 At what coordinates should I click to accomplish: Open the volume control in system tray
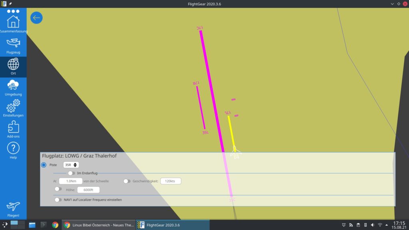[x=373, y=225]
